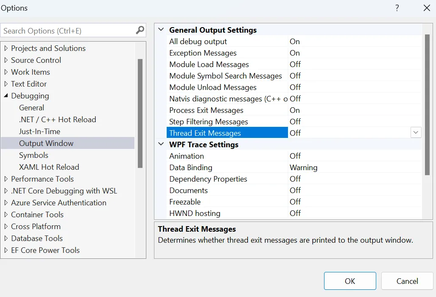Click the All debug output On value
436x297 pixels.
[x=295, y=42]
